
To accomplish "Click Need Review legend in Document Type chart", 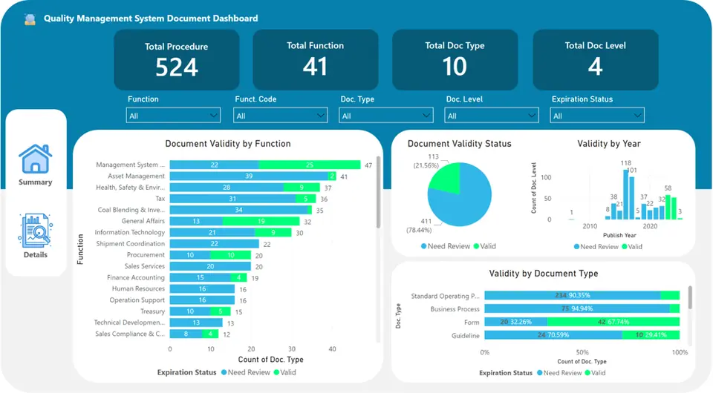I will click(x=559, y=372).
